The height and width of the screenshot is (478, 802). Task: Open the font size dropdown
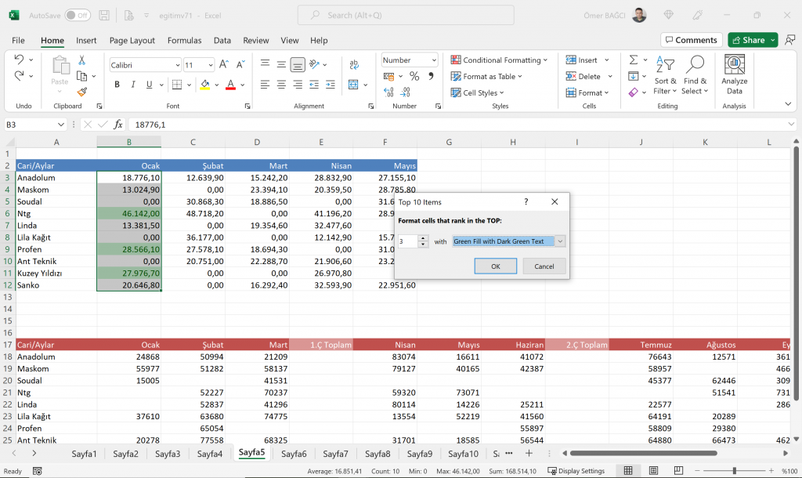point(210,65)
